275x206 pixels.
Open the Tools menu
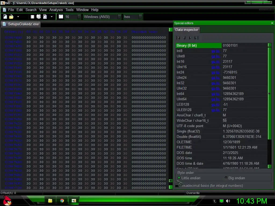click(70, 10)
